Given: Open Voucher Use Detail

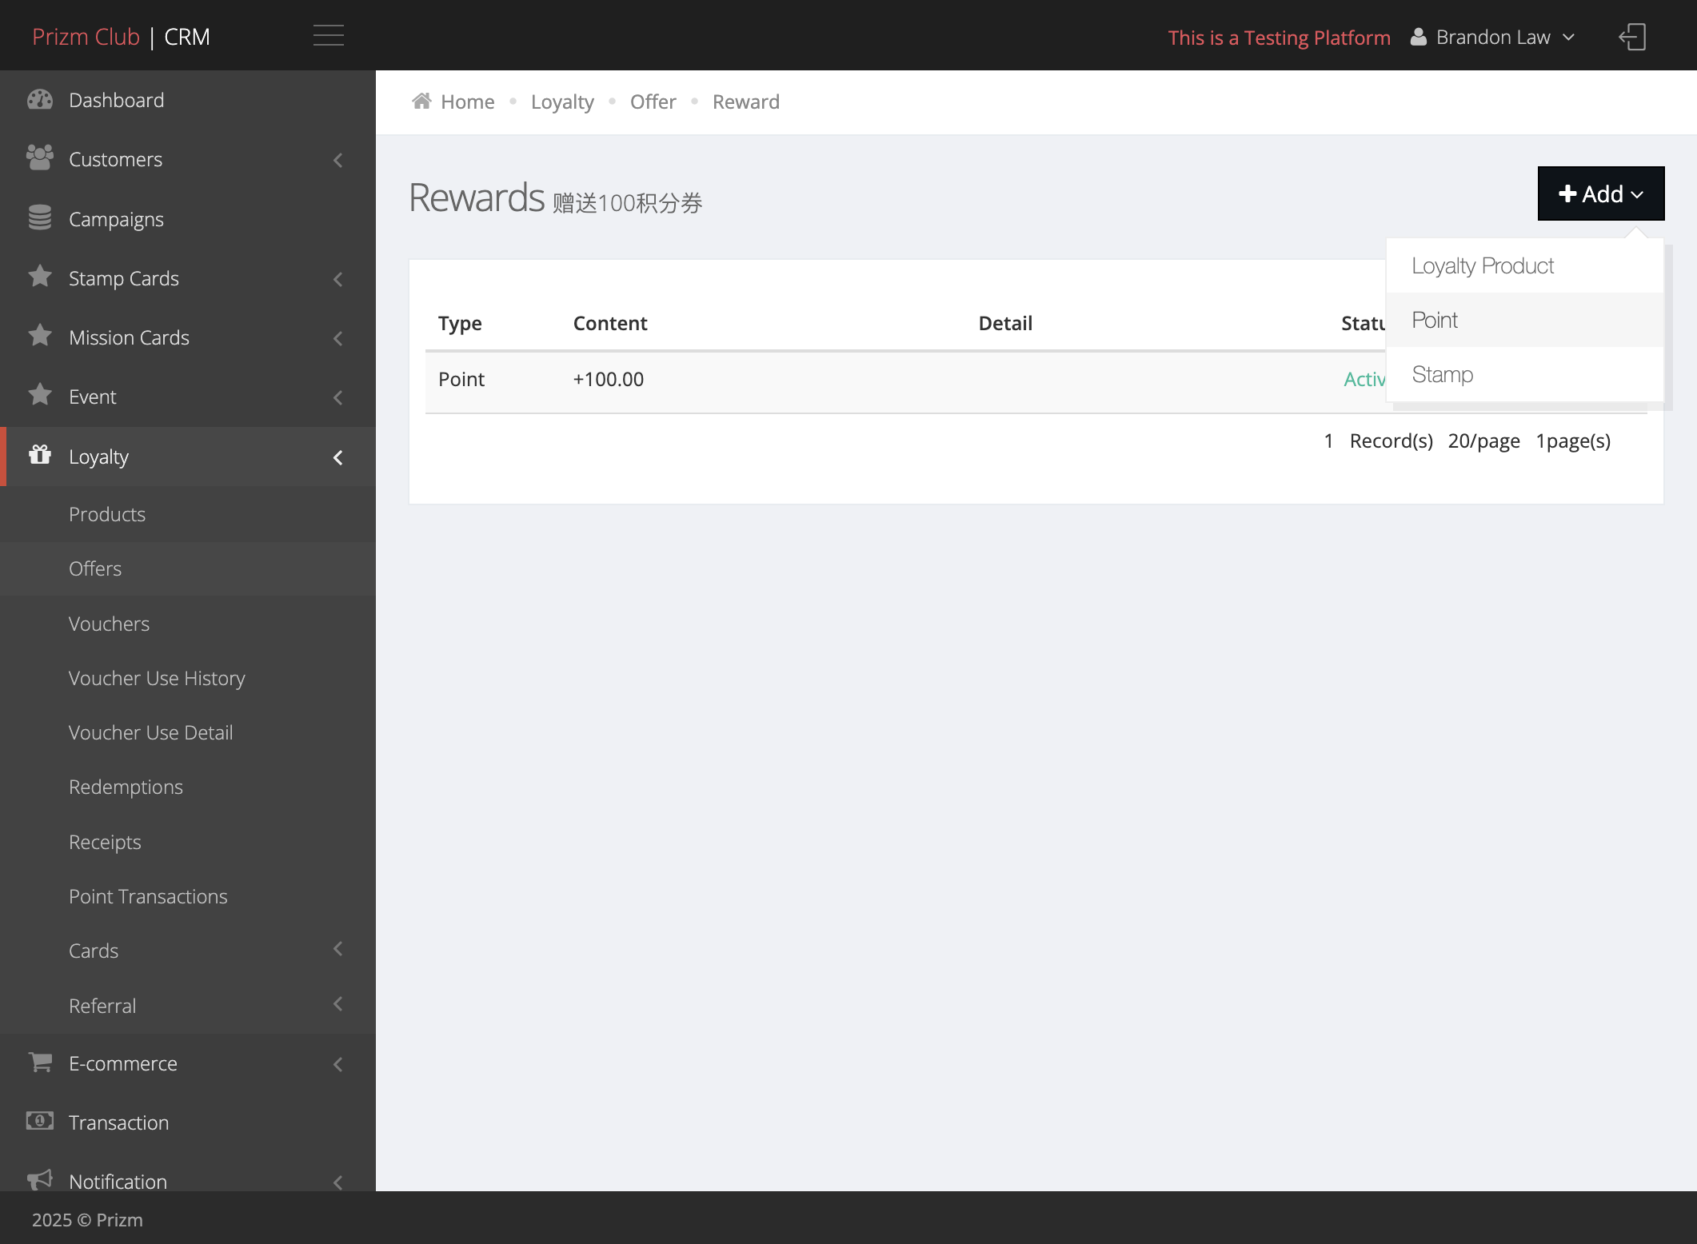Looking at the screenshot, I should 188,732.
